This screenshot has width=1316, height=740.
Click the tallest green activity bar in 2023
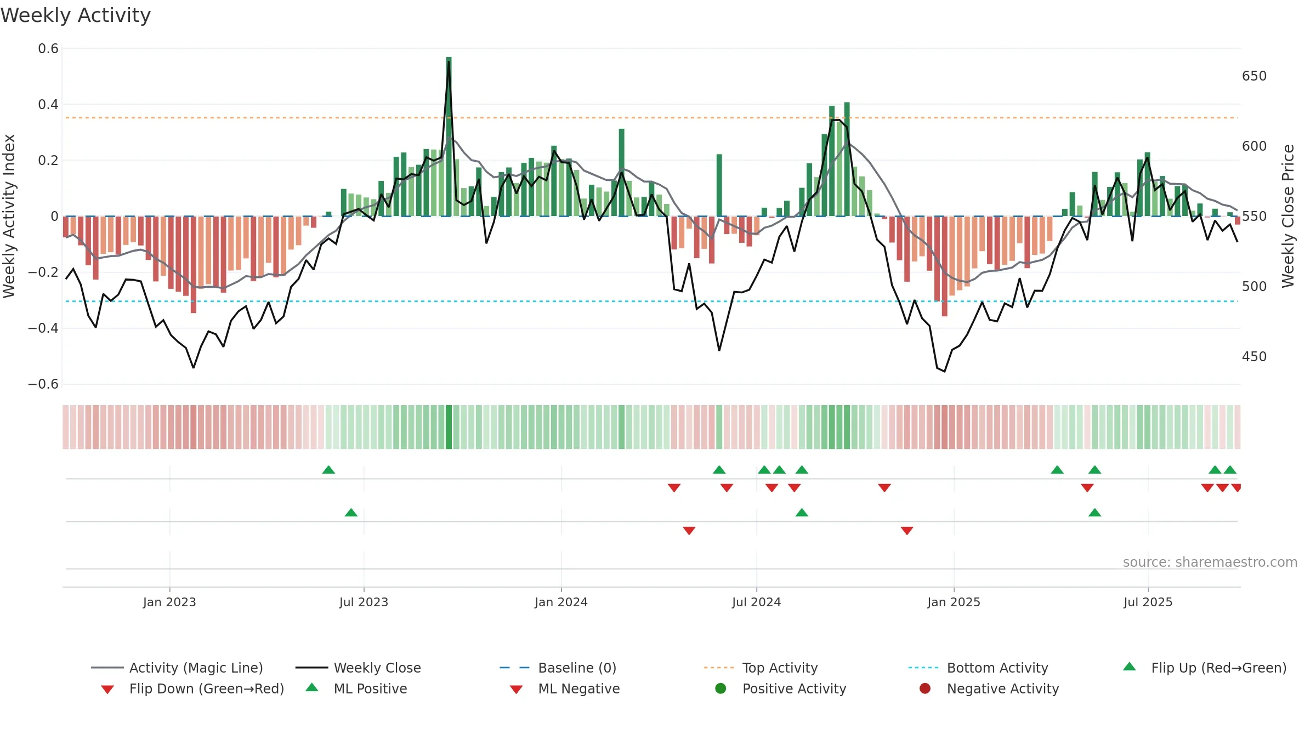[x=449, y=136]
